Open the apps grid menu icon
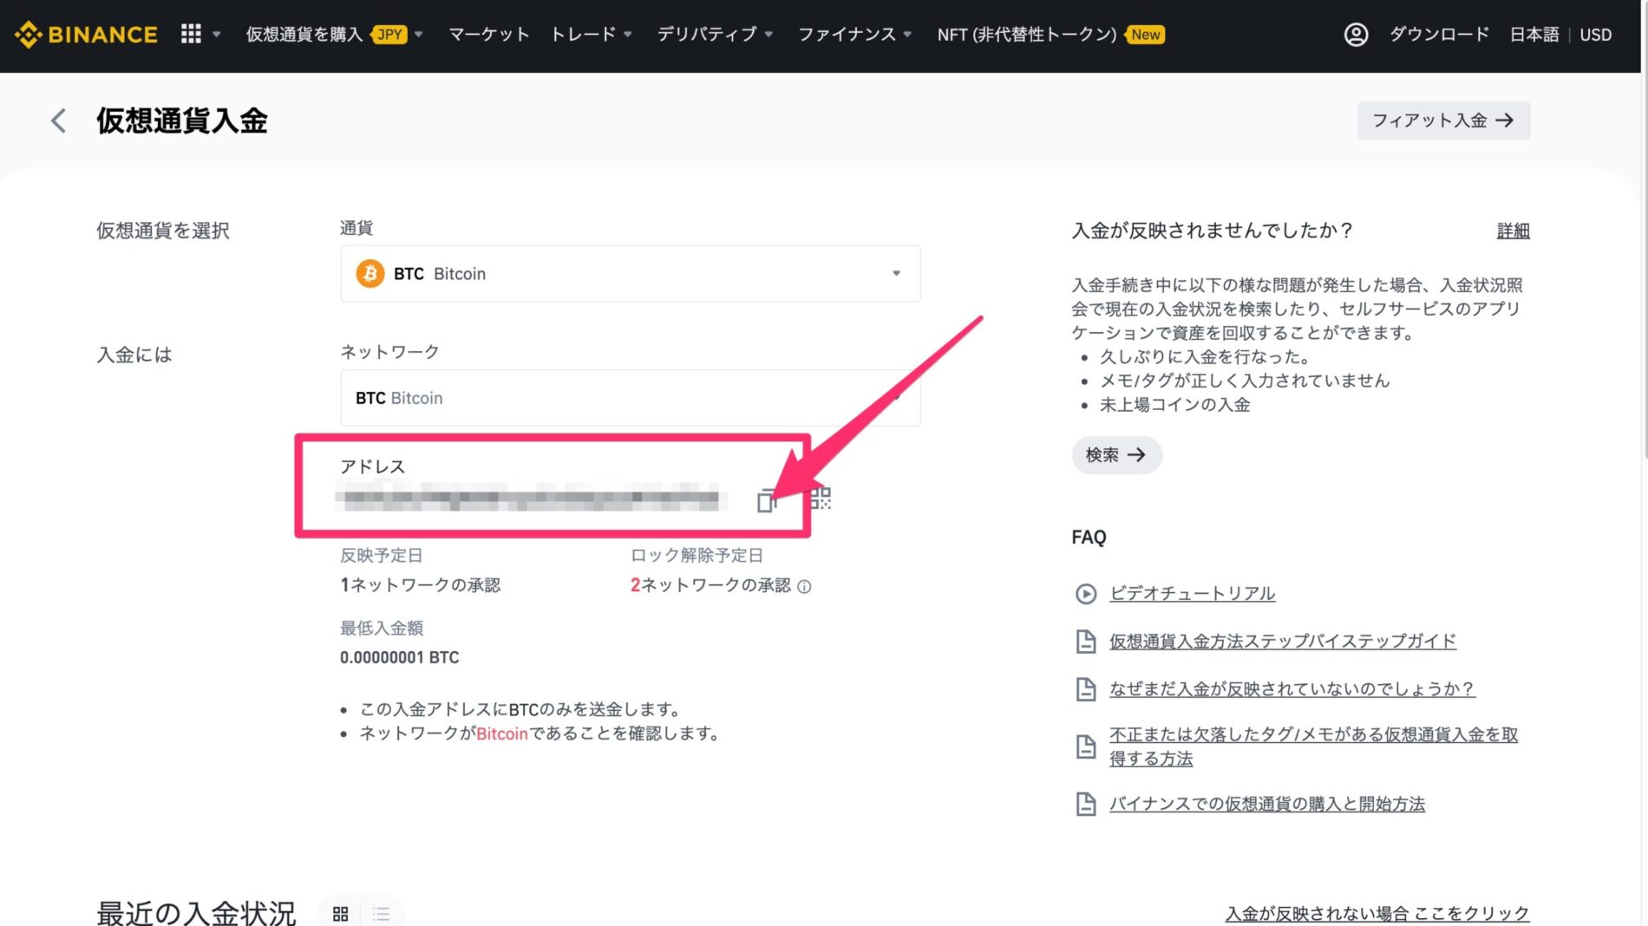The image size is (1648, 926). point(191,34)
